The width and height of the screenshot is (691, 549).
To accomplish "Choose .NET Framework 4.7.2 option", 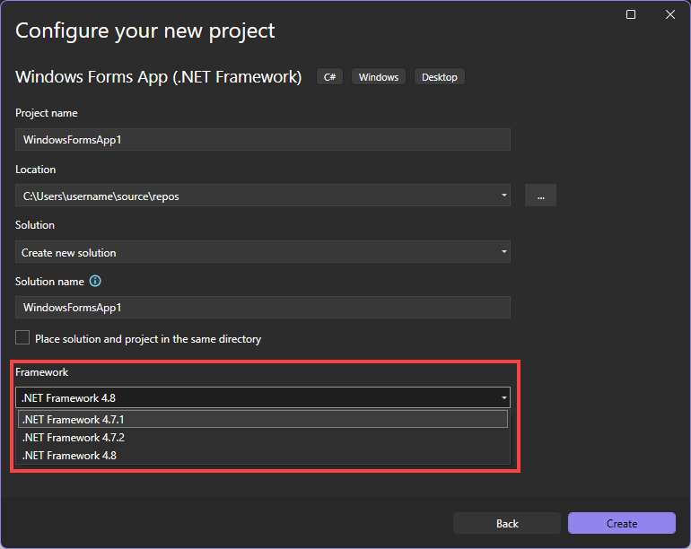I will pyautogui.click(x=262, y=438).
